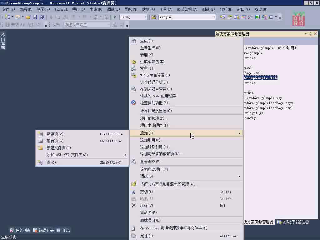Open the 调试(D) menu in menu bar
Screen dimensions: 320x240
[x=113, y=9]
